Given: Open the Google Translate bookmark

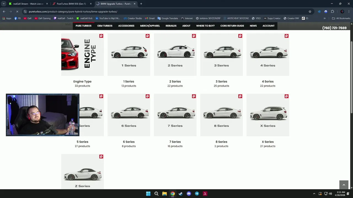Looking at the screenshot, I should [x=168, y=18].
